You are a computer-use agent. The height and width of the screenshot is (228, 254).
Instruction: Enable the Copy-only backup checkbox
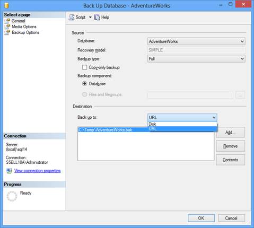pyautogui.click(x=84, y=67)
